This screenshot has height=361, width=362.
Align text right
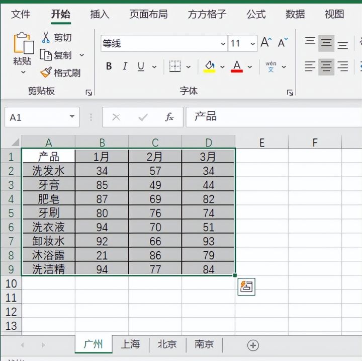click(342, 66)
